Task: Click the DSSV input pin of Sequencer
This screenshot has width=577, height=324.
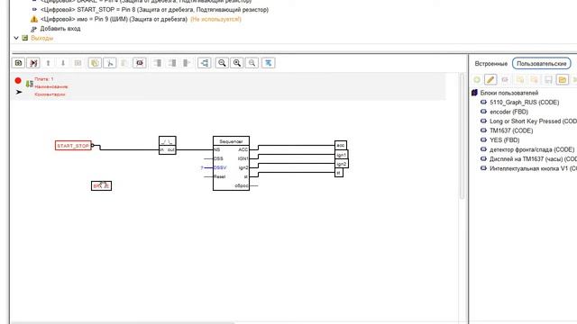Action: pyautogui.click(x=220, y=167)
